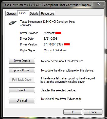Open the Details tab

click(34, 14)
